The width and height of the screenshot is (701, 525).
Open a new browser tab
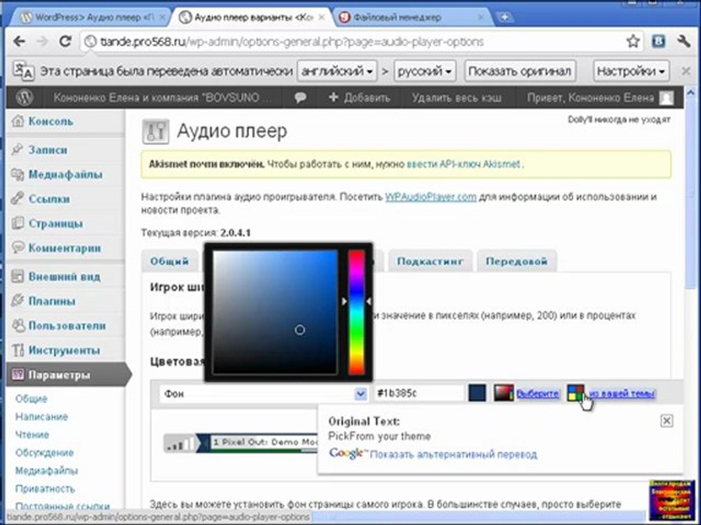(505, 17)
